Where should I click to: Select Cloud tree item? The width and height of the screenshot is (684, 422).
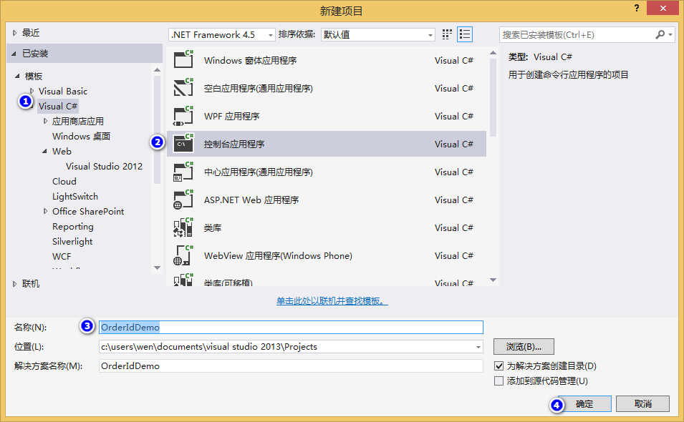(x=64, y=181)
